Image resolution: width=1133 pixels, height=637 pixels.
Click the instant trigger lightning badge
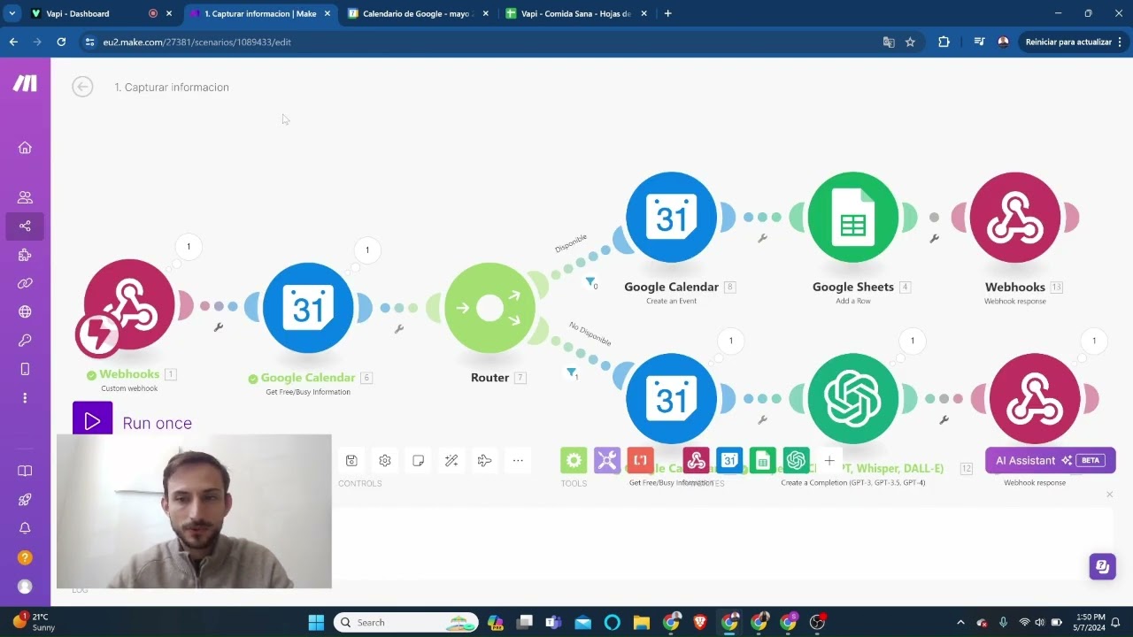click(97, 334)
